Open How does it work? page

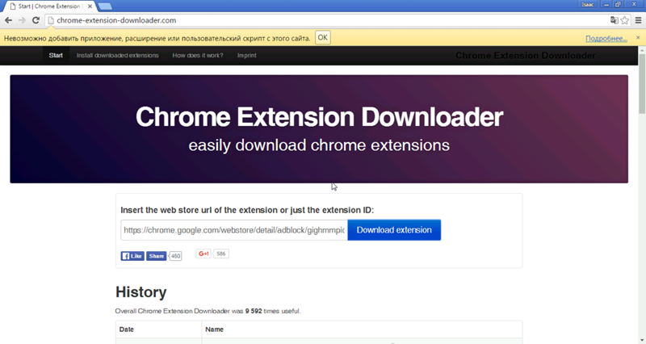click(x=197, y=55)
